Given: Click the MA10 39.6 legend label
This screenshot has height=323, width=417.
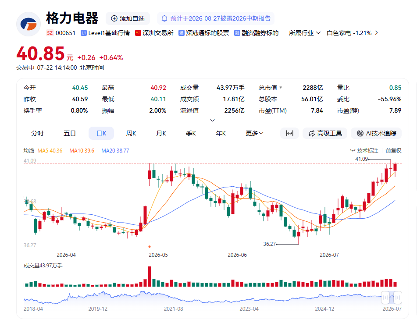Looking at the screenshot, I should click(x=82, y=151).
